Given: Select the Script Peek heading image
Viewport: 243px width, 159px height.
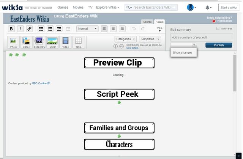Looking at the screenshot, I should click(119, 94).
